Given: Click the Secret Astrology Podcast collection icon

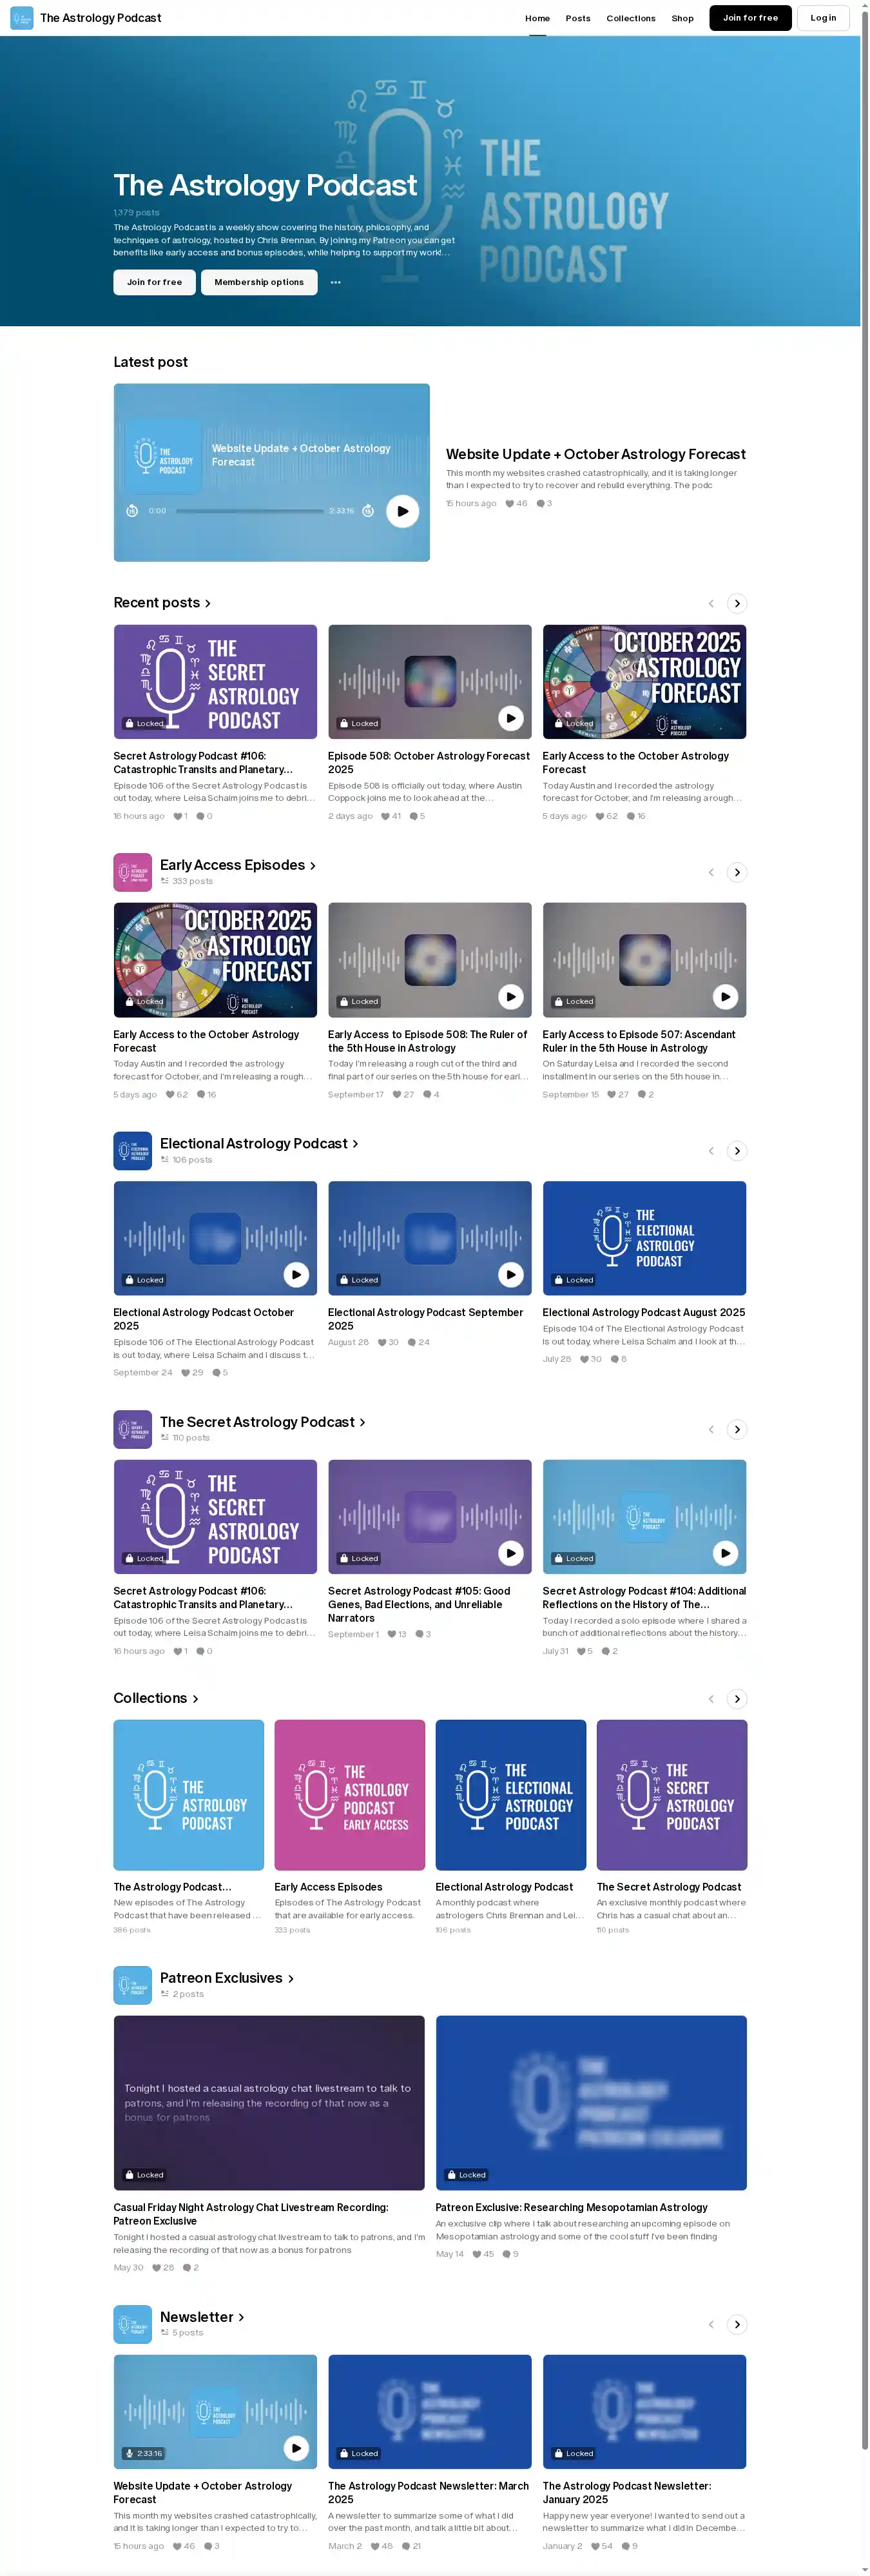Looking at the screenshot, I should [x=132, y=1429].
